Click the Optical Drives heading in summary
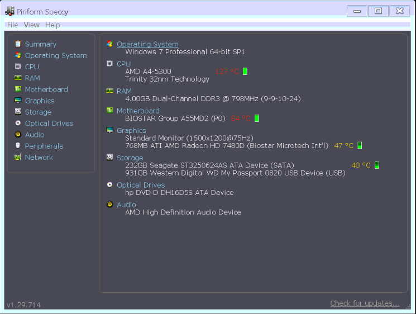Screen dimensions: 416x314 pyautogui.click(x=141, y=185)
